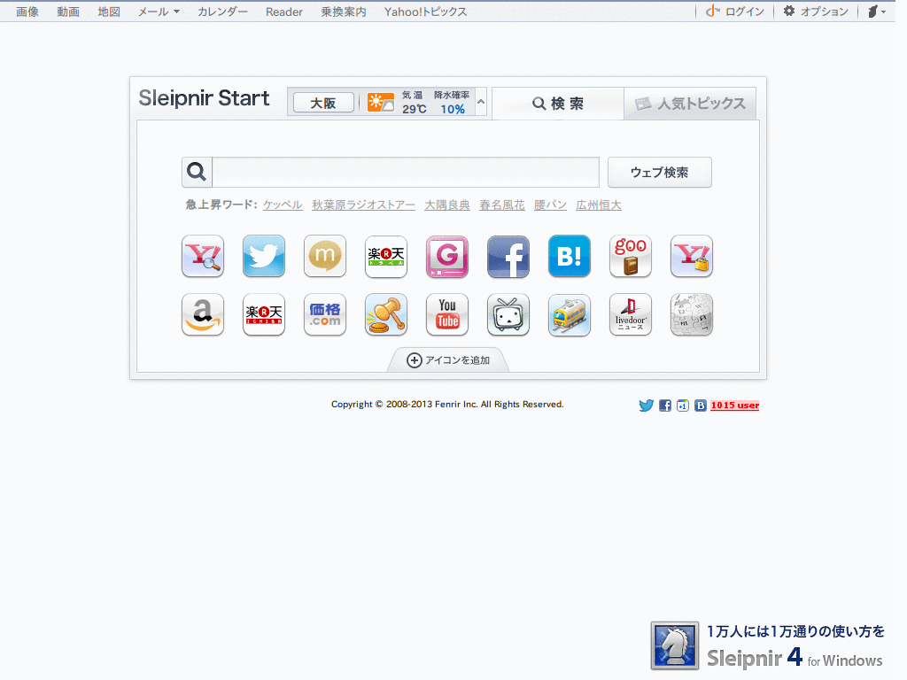907x680 pixels.
Task: Open the Yahoo! search icon
Action: (203, 256)
